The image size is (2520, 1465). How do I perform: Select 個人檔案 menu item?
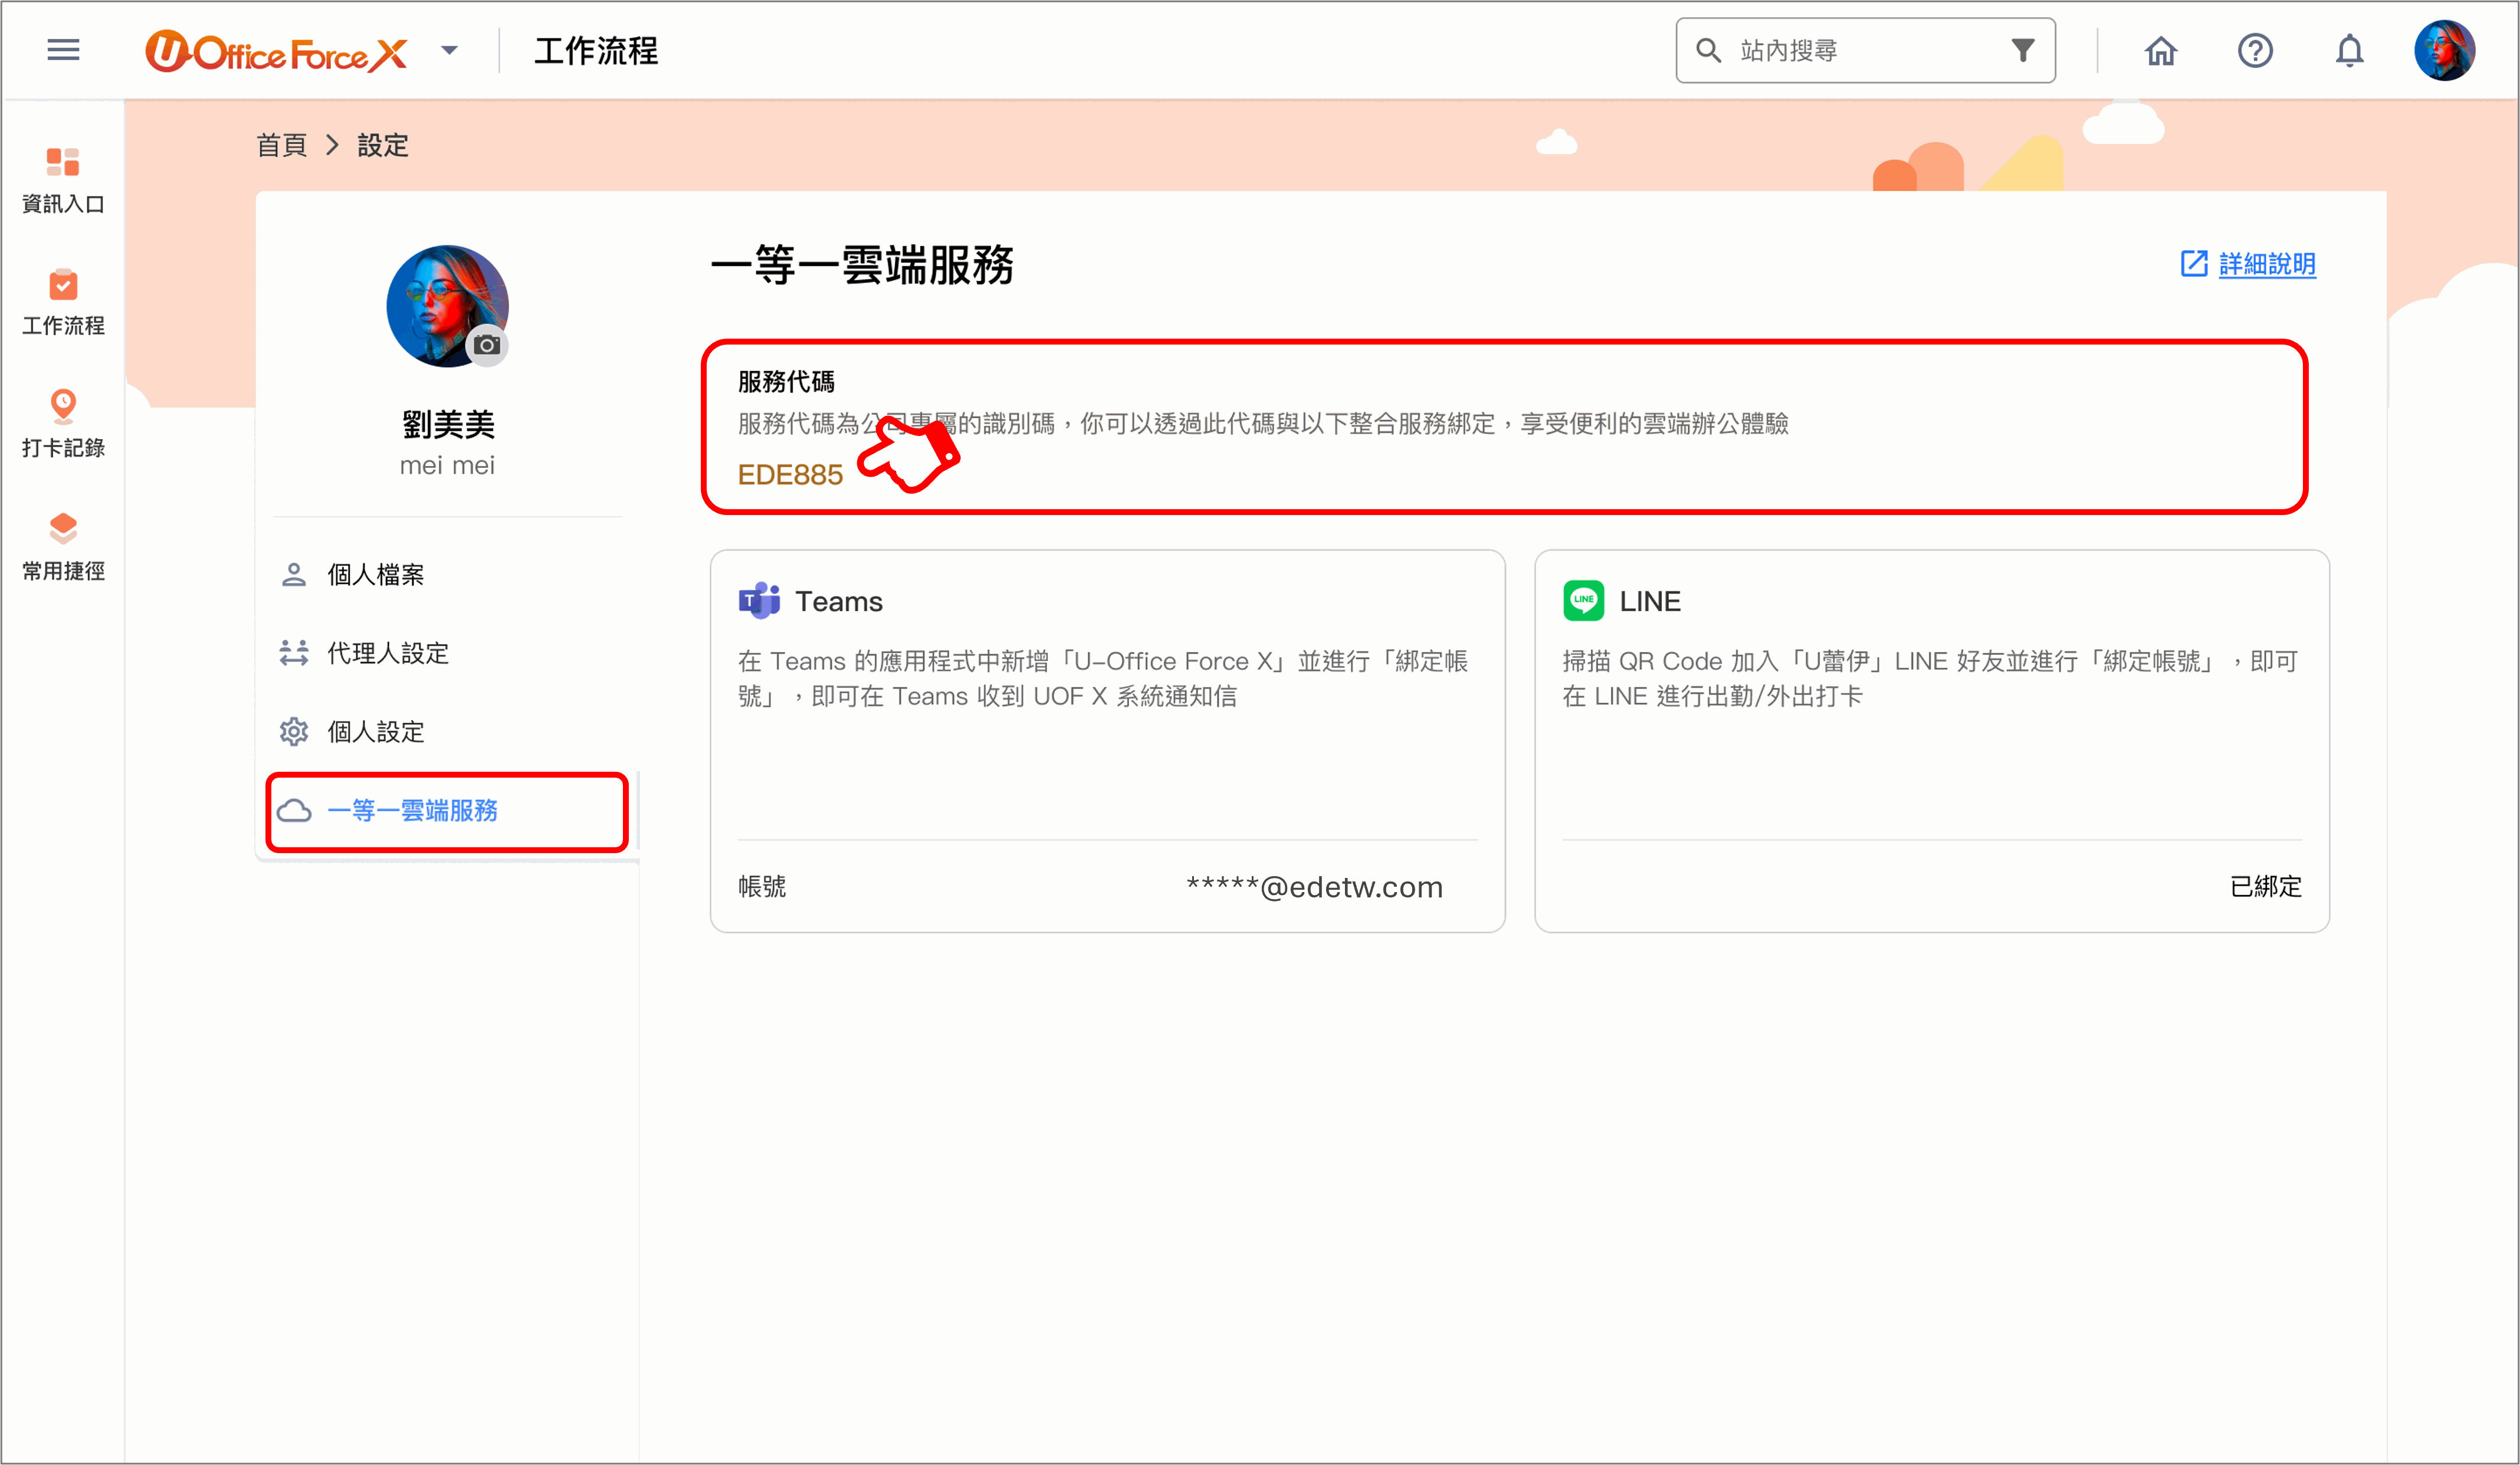click(x=375, y=575)
